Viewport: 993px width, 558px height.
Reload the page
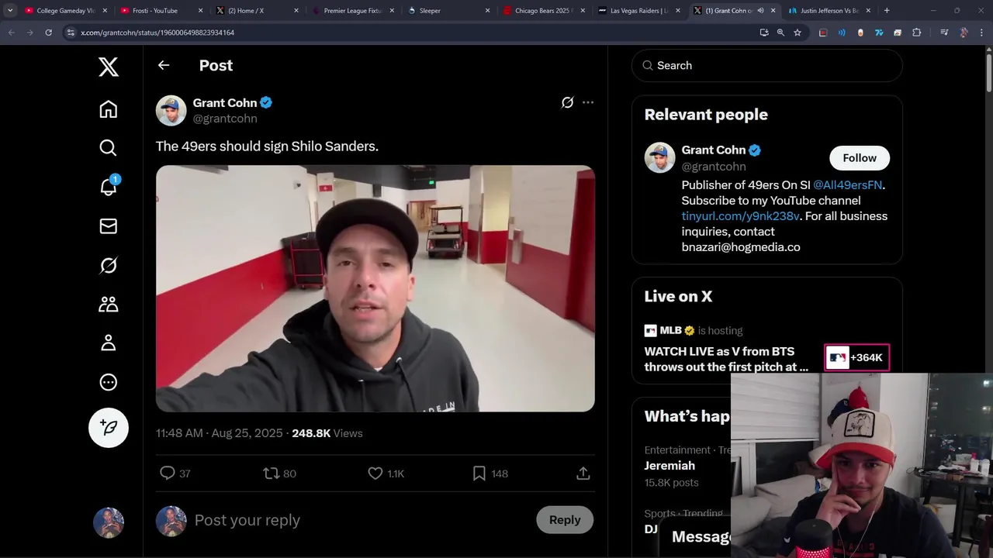[48, 33]
